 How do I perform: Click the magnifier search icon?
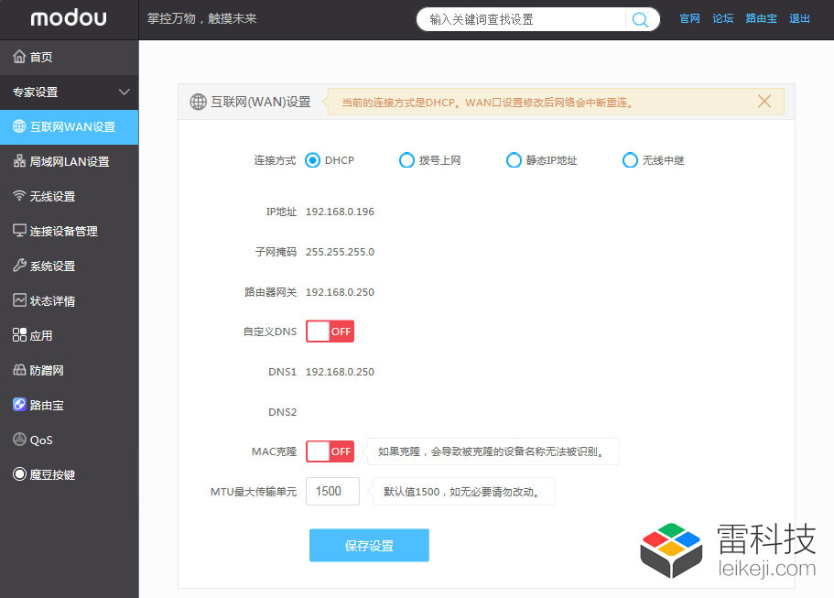click(641, 19)
